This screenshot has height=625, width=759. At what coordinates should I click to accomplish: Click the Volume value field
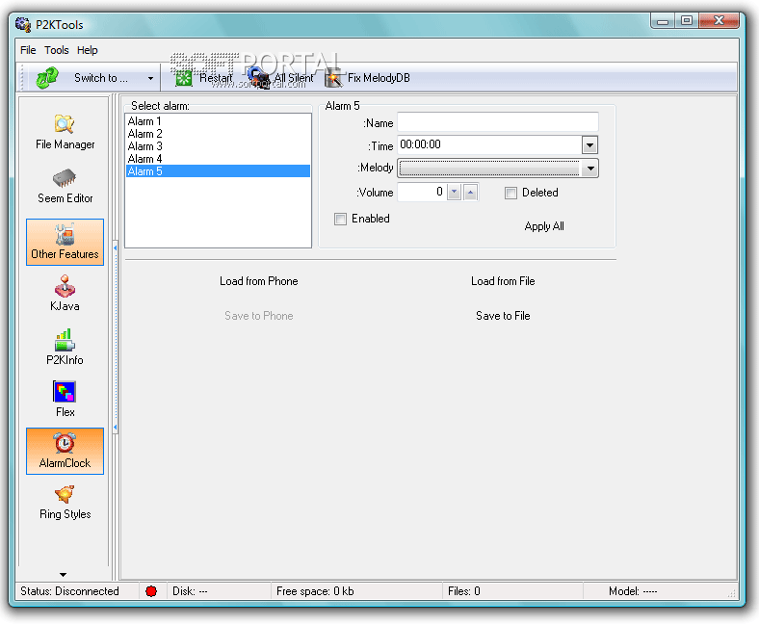tap(422, 193)
